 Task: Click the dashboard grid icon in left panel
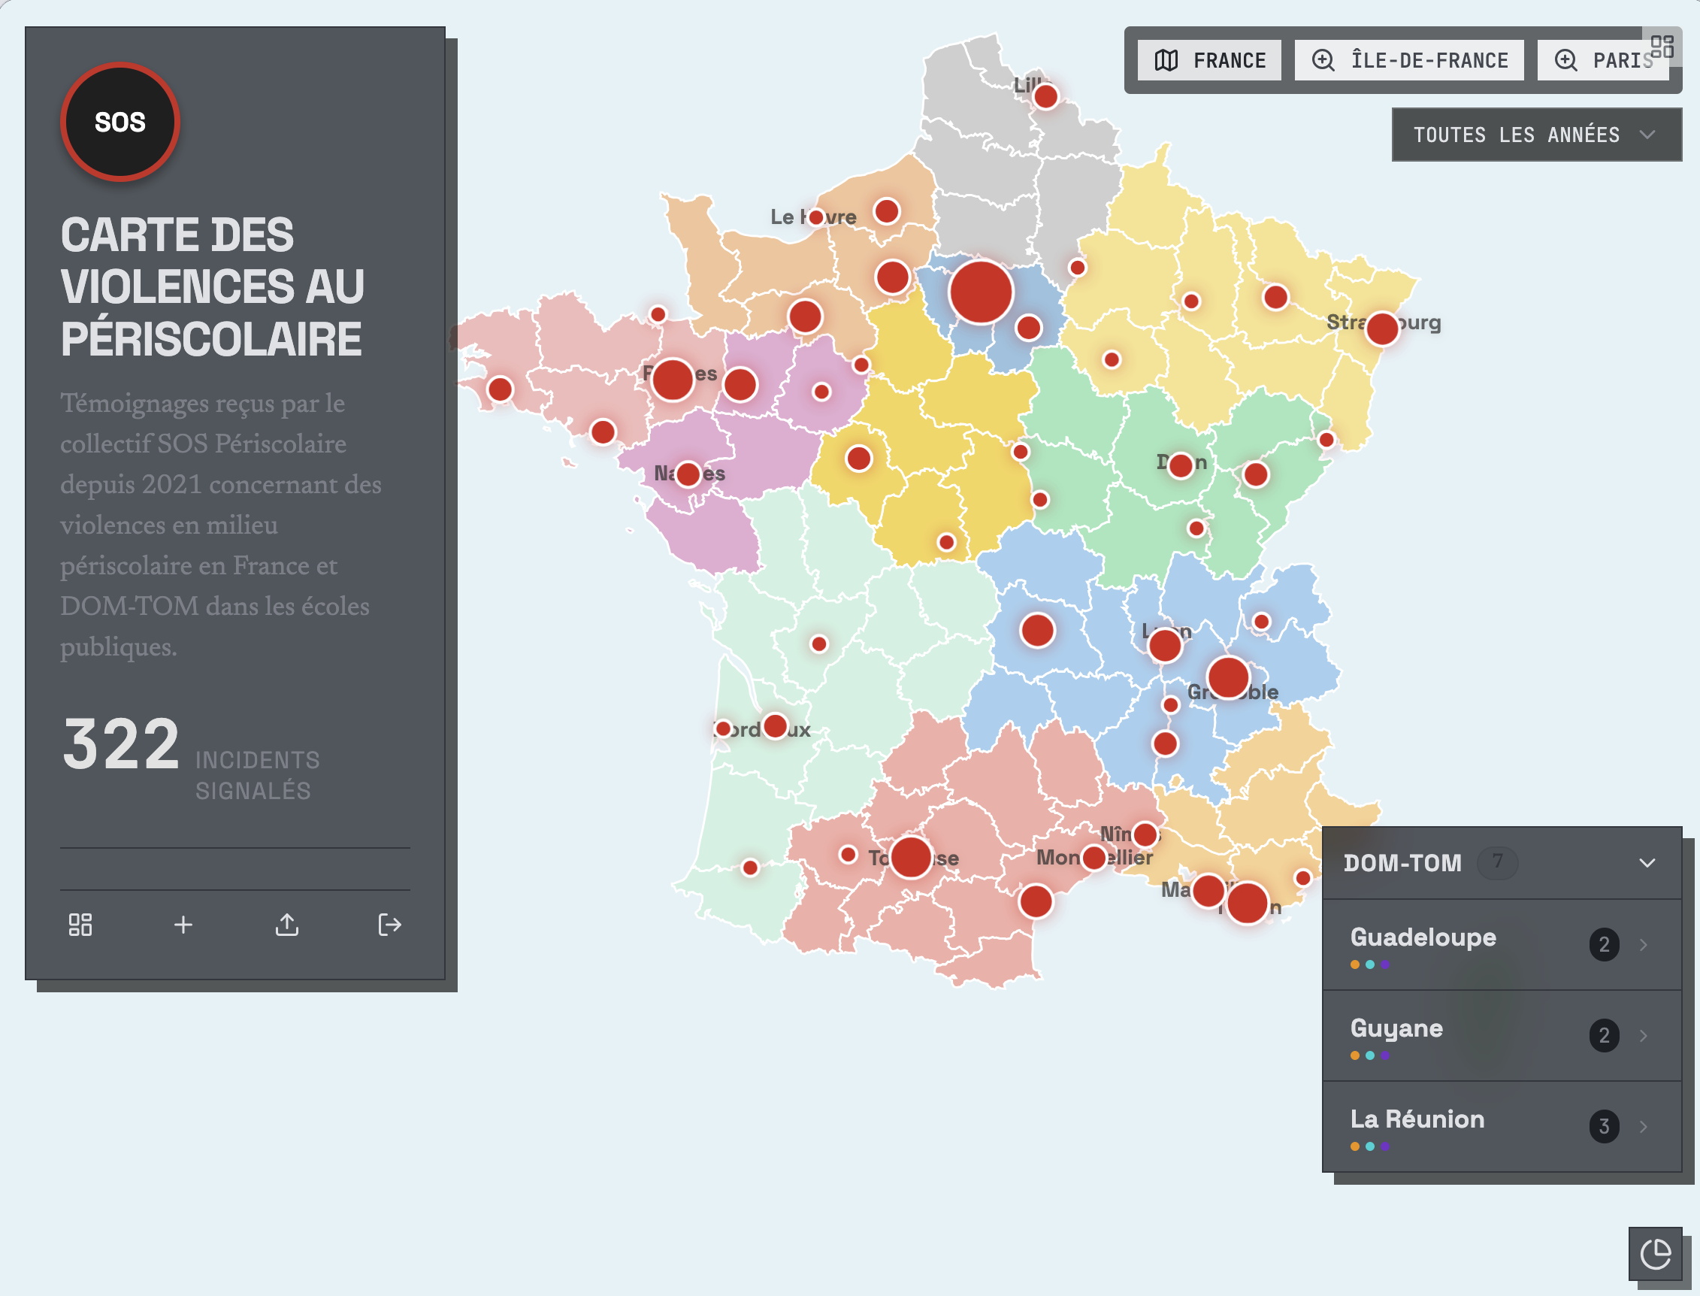pyautogui.click(x=80, y=924)
